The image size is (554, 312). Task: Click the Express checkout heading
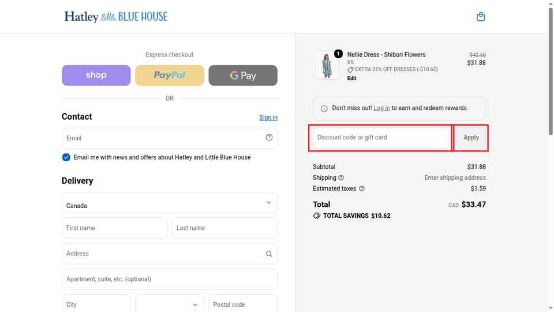pos(170,55)
